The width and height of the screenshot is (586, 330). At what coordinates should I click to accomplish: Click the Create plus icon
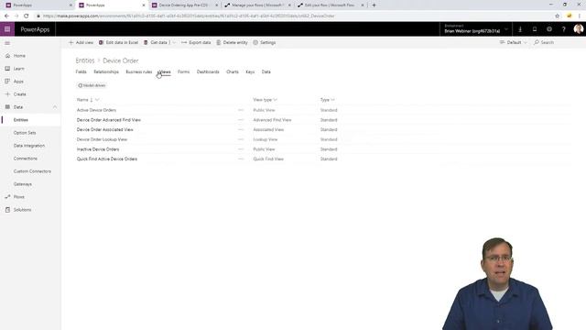tap(7, 94)
